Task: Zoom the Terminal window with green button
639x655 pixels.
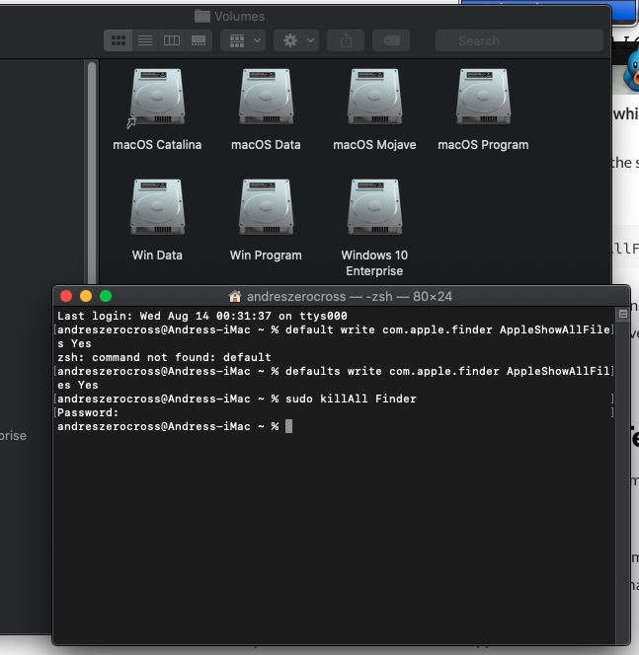Action: point(106,296)
